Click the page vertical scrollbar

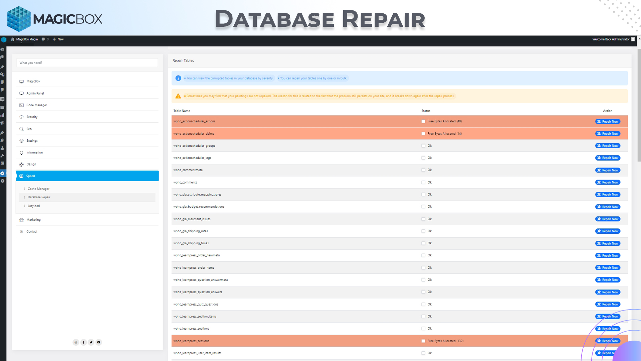tap(639, 106)
